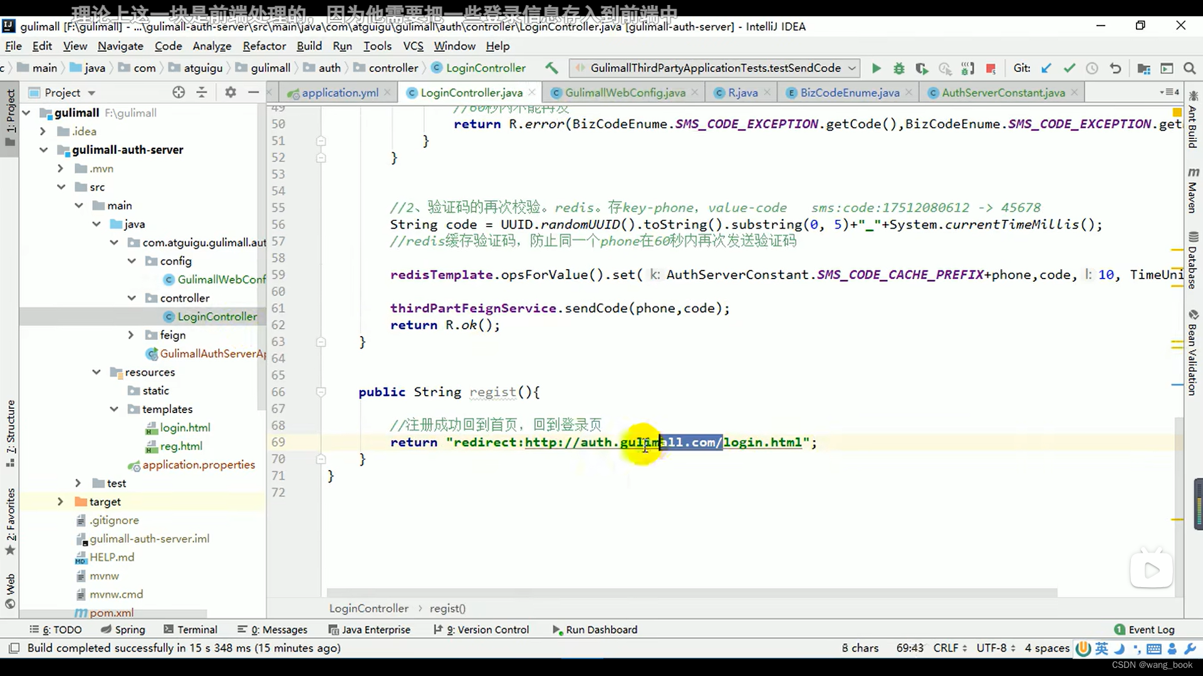Open Project panel settings gear
This screenshot has height=676, width=1203.
pyautogui.click(x=231, y=93)
